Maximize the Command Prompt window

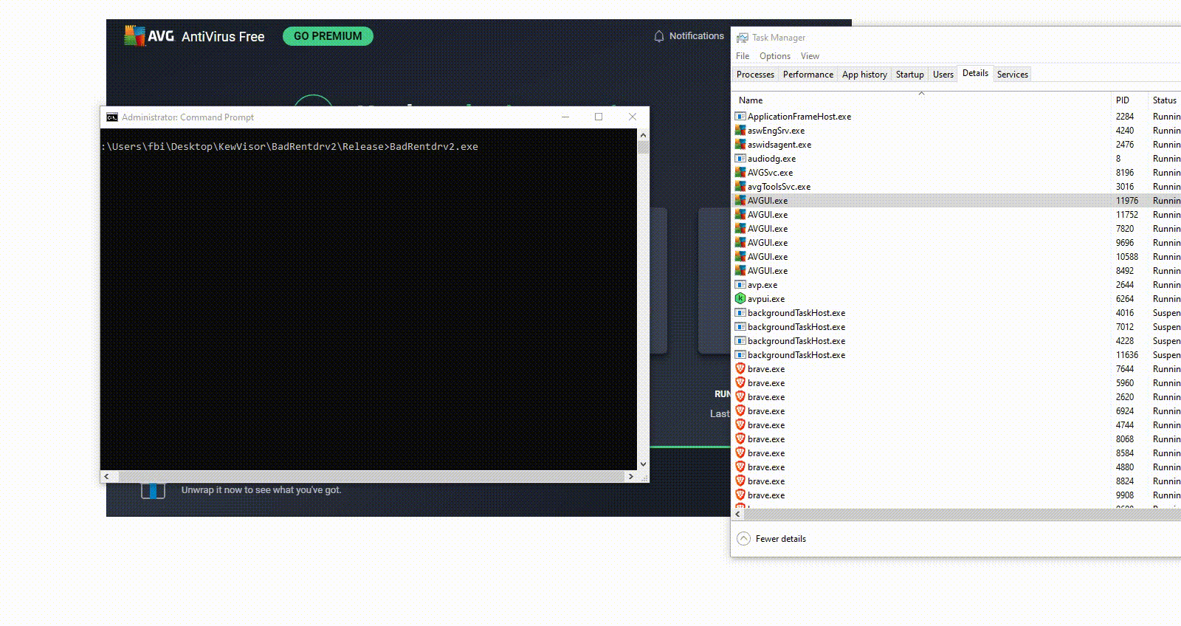[599, 117]
